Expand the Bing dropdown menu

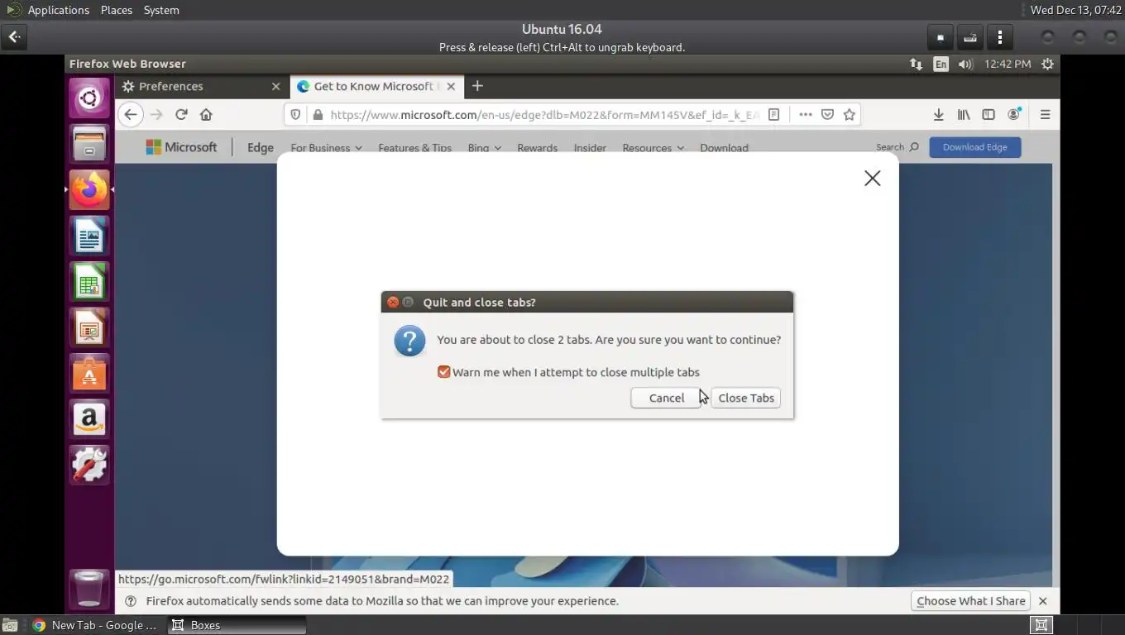pyautogui.click(x=484, y=148)
